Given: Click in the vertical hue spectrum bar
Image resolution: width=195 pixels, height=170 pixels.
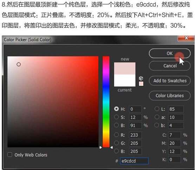Looking at the screenshot, I should tap(106, 102).
